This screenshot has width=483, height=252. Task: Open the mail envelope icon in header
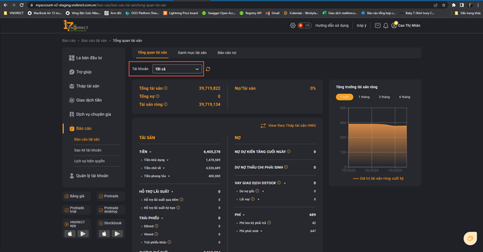click(x=377, y=26)
